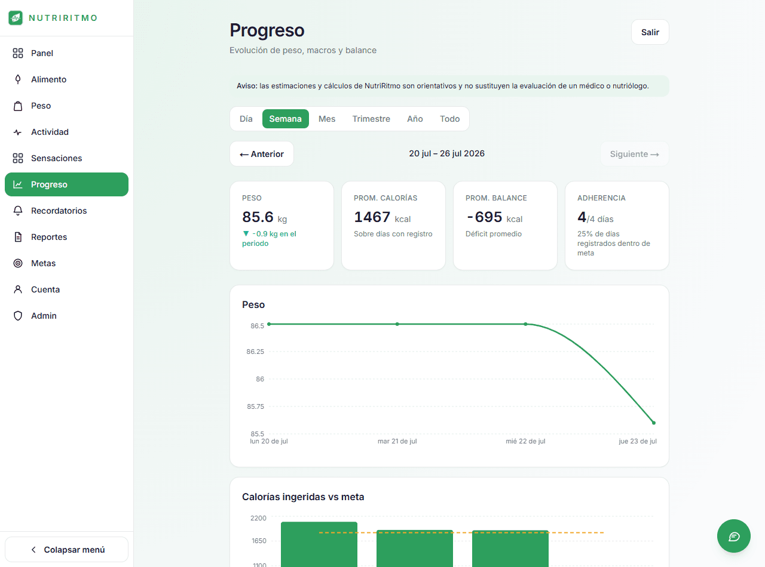Click the Metas target icon
Viewport: 765px width, 567px height.
point(18,263)
